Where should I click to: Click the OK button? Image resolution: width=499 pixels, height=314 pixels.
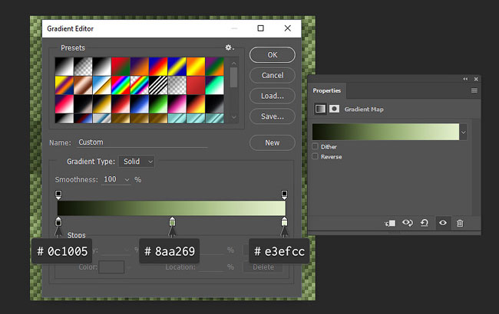click(272, 55)
